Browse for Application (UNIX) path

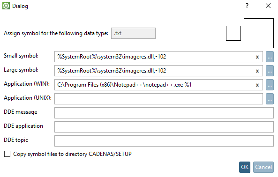coord(270,99)
